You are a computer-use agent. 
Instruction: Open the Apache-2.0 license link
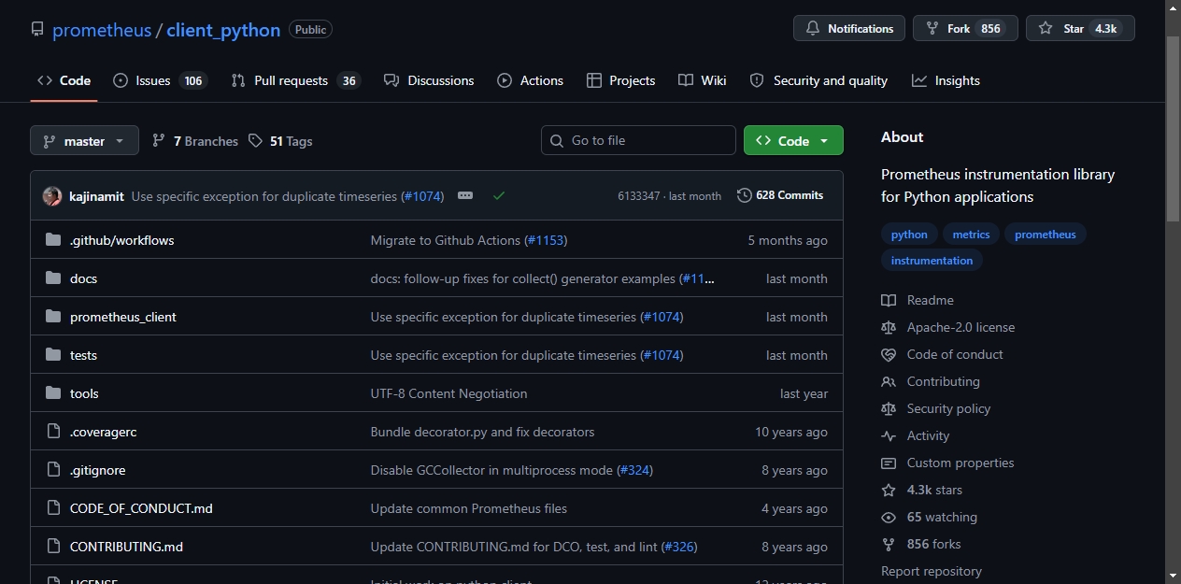[948, 327]
